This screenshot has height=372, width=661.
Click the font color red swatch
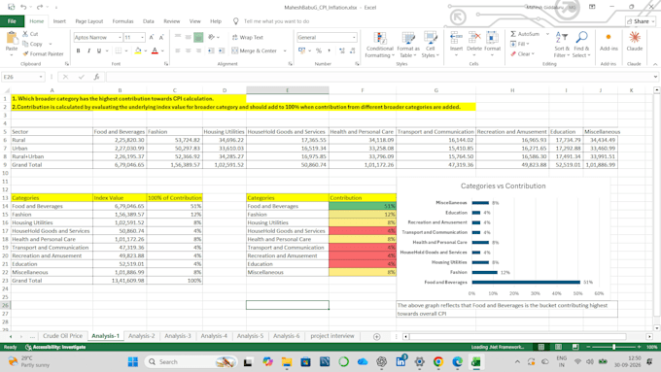click(155, 51)
